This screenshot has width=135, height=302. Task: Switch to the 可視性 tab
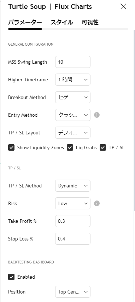(90, 22)
